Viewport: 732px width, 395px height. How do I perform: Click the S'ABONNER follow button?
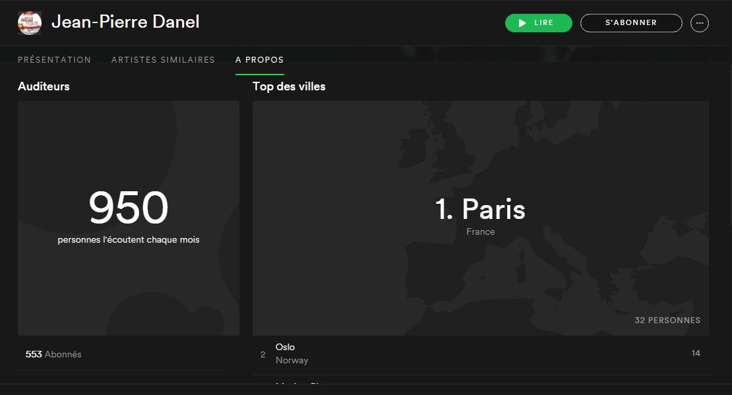click(630, 23)
